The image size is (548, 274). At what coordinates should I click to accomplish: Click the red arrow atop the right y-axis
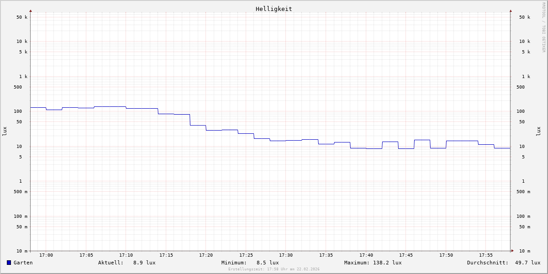point(511,11)
